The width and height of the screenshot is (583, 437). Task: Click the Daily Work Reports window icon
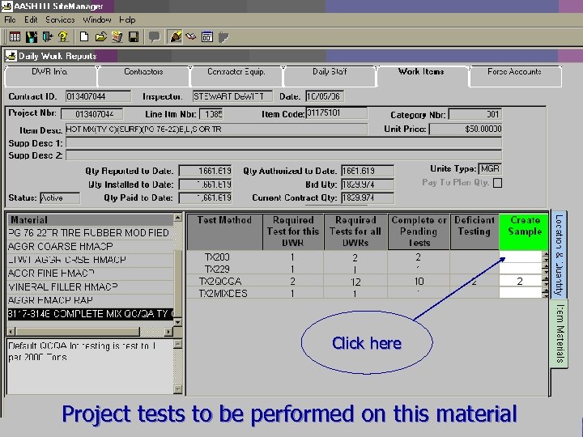point(11,56)
